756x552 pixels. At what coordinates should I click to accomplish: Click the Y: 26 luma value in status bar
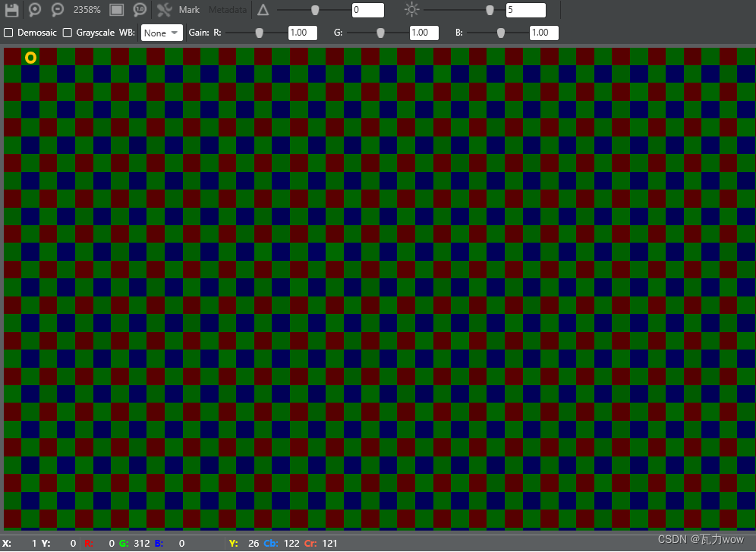click(x=244, y=544)
